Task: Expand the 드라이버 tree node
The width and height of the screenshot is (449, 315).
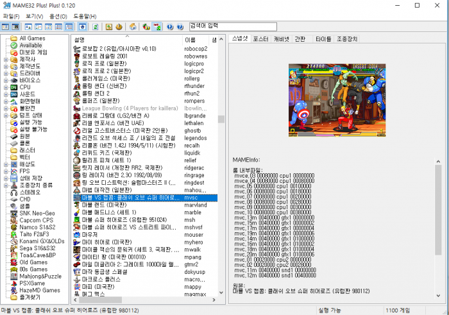Action: (6, 74)
